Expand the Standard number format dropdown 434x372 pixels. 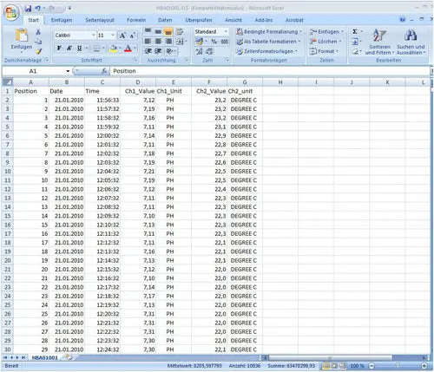tap(226, 31)
